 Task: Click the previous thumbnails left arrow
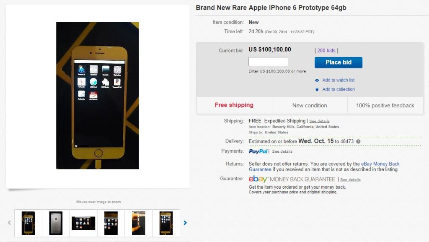[9, 223]
